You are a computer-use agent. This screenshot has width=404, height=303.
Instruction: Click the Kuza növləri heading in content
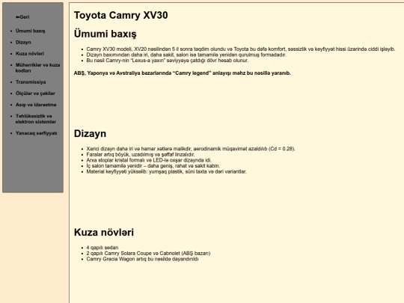pyautogui.click(x=104, y=232)
